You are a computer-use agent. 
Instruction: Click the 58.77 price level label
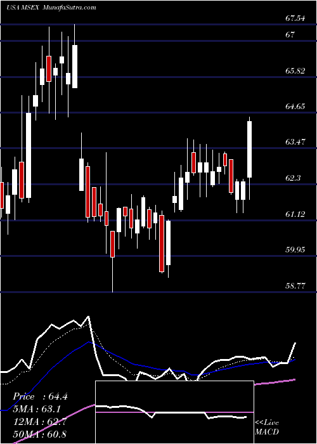[295, 285]
